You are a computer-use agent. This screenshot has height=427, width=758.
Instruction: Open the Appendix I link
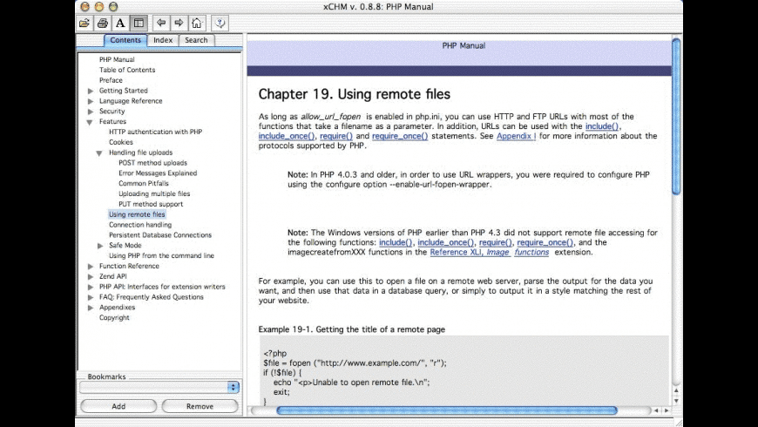tap(516, 136)
